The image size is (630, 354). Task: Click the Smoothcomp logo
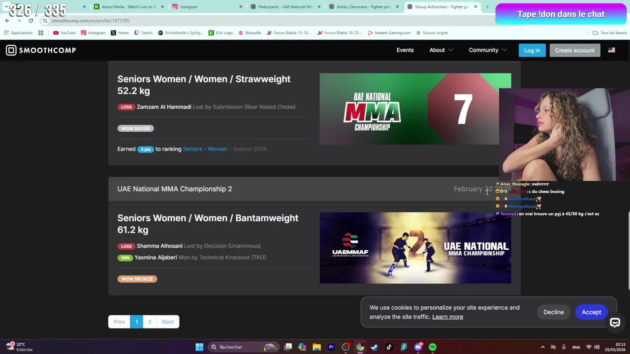41,50
